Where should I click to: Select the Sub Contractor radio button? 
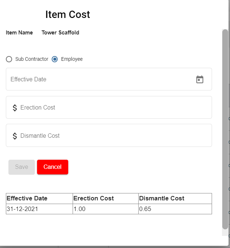9,59
